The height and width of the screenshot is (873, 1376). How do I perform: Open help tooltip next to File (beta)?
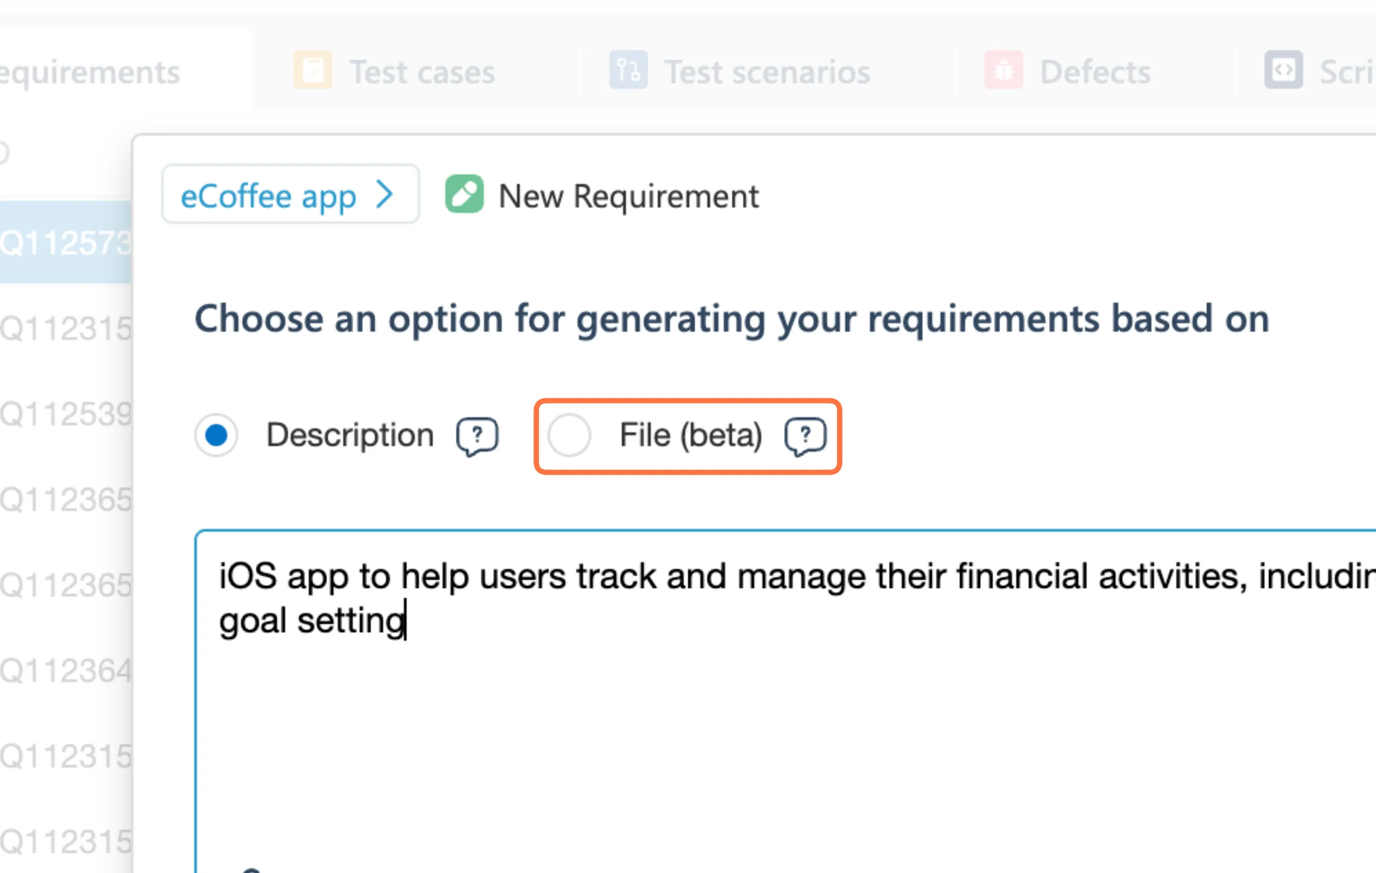(x=805, y=436)
